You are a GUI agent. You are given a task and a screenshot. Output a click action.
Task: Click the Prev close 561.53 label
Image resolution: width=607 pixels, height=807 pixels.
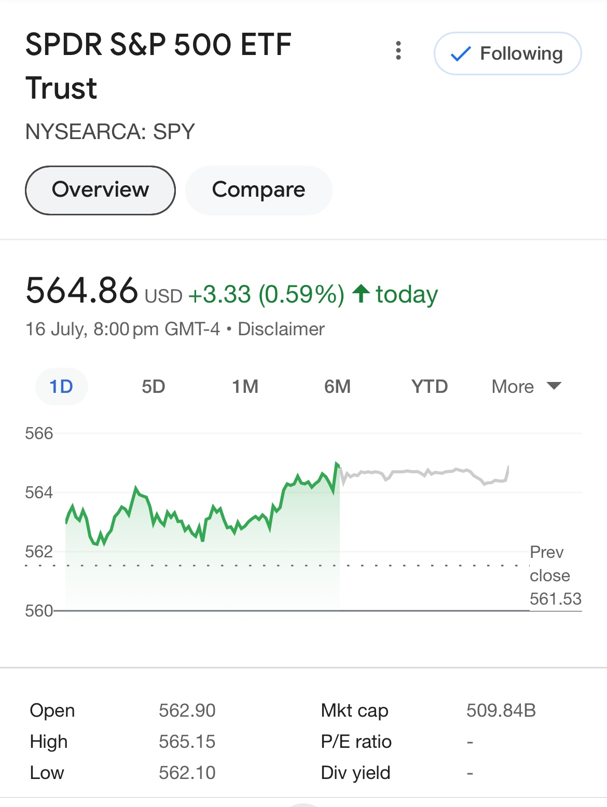point(555,576)
